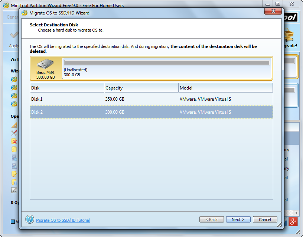Close the Migrate OS wizard dialog

(273, 11)
